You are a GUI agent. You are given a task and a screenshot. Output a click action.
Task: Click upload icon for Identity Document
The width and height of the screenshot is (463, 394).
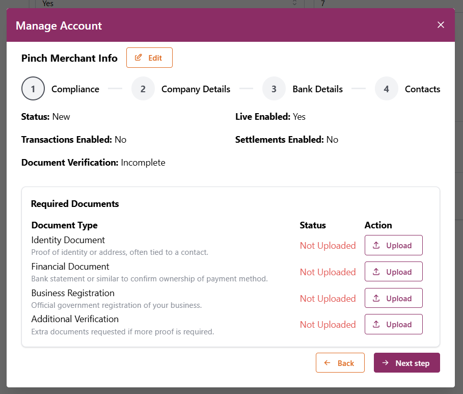[x=376, y=245]
